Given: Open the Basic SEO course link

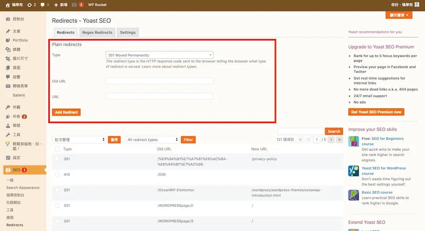Looking at the screenshot, I should point(377,192).
